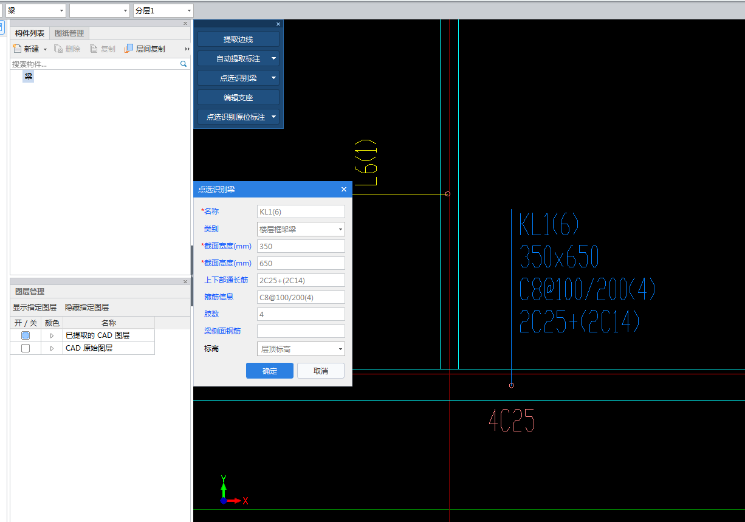Open the 梁 component type dropdown
745x522 pixels.
(x=61, y=11)
